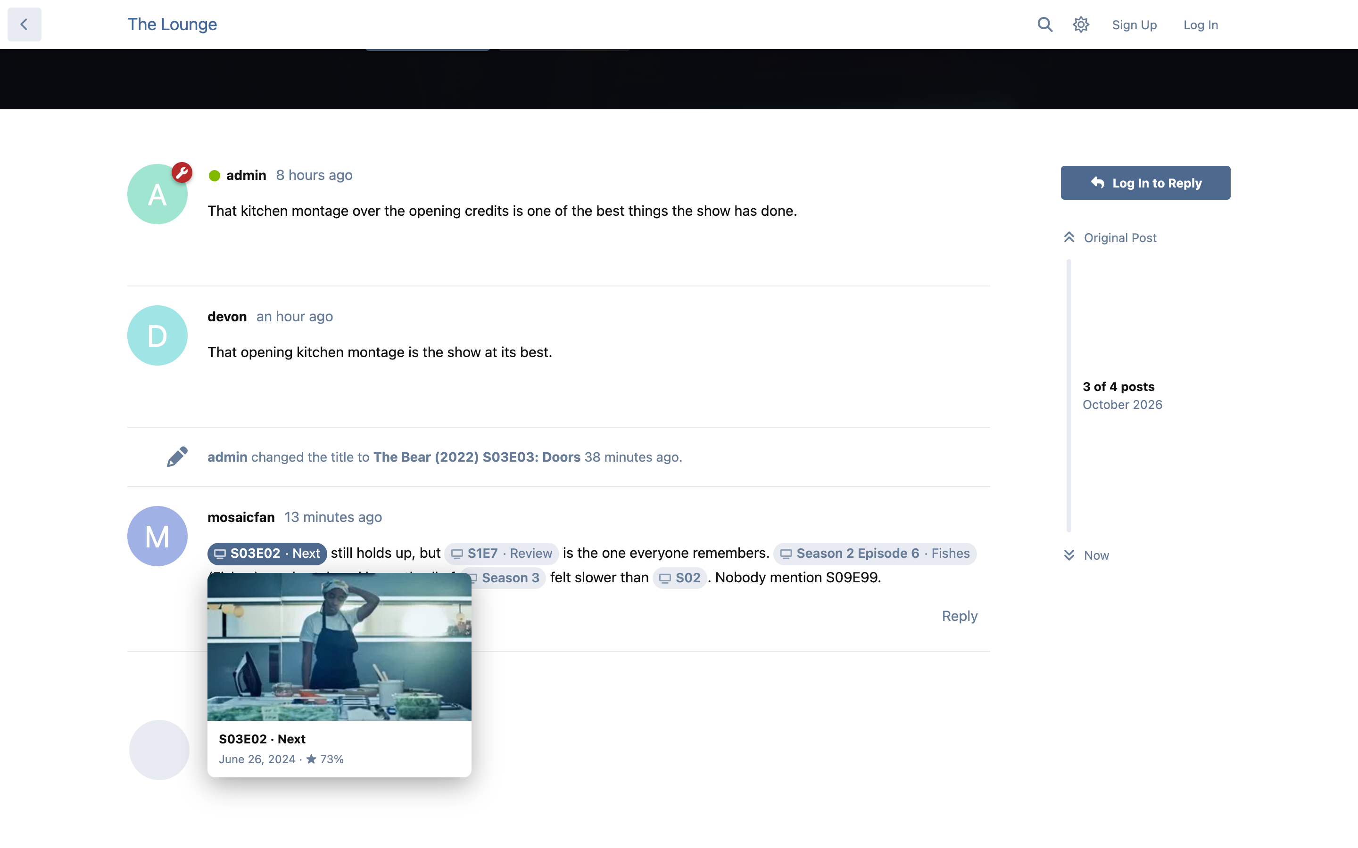Click the back arrow button in header
The image size is (1358, 848).
point(24,24)
